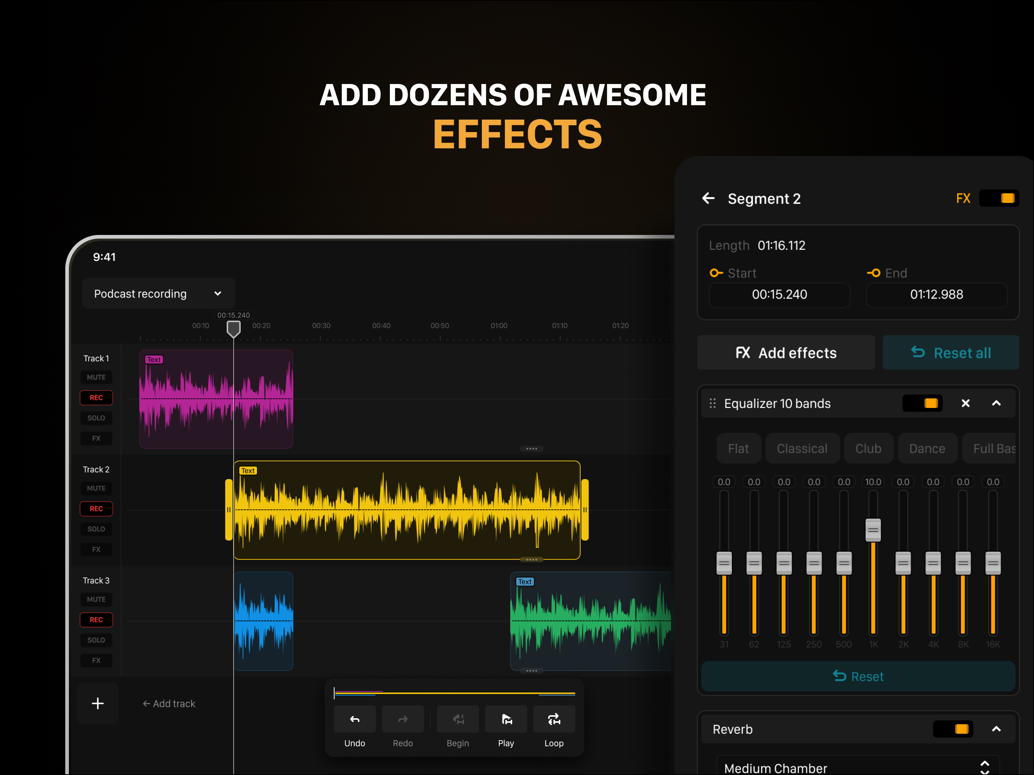Toggle the Equalizer 10 bands switch

922,403
